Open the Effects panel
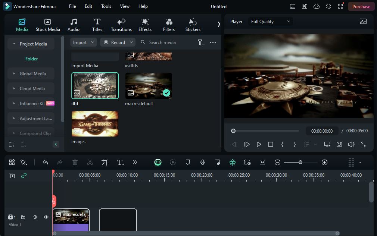Viewport: 377px width, 236px height. point(145,24)
